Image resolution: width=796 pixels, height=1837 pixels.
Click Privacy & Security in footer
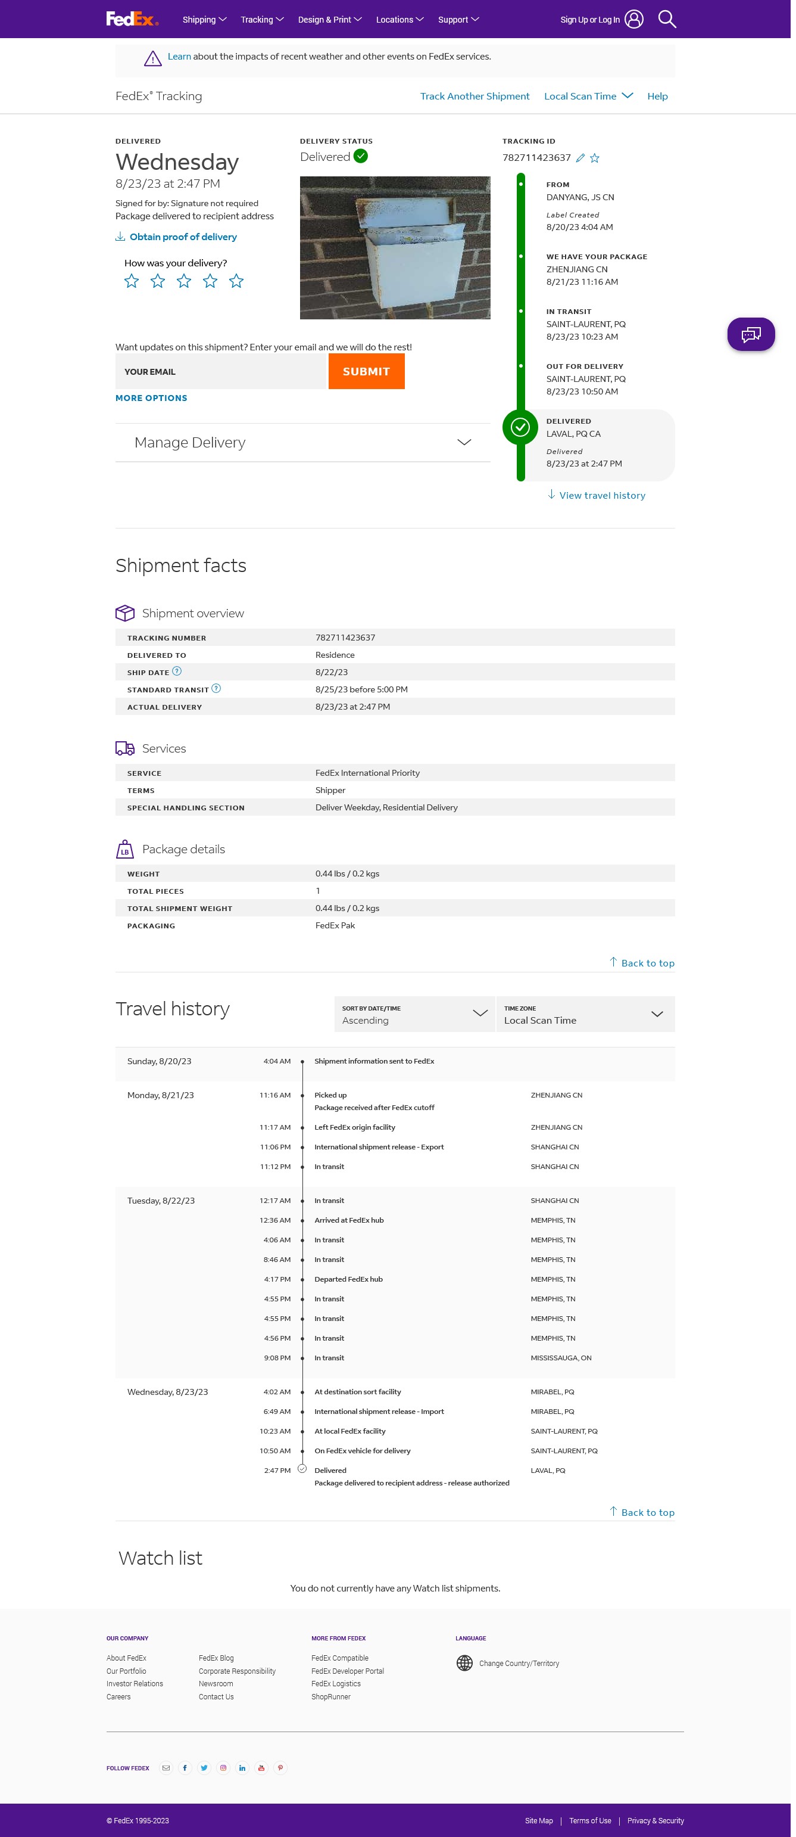(x=655, y=1820)
